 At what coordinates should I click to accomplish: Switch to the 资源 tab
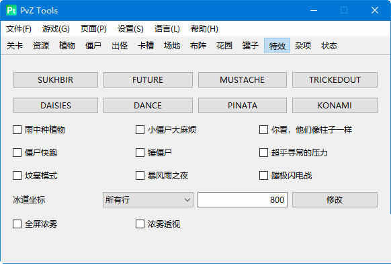(41, 46)
